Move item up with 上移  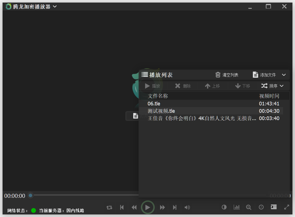click(x=212, y=86)
